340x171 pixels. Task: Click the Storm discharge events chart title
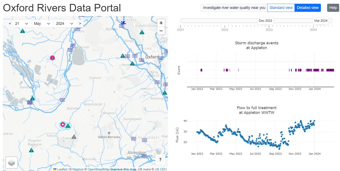click(257, 45)
